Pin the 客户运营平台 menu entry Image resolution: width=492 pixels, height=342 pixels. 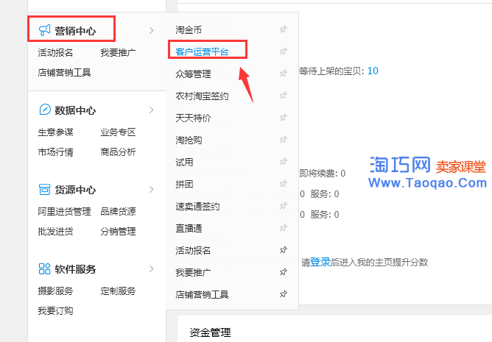click(284, 51)
